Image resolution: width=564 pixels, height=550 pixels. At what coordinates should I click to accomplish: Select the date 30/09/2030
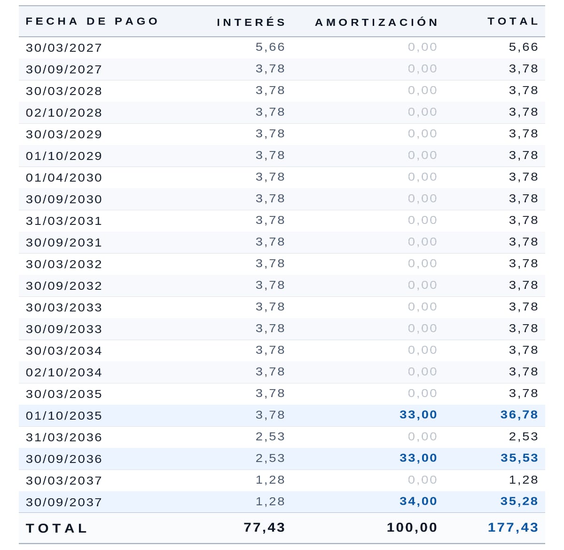(64, 199)
